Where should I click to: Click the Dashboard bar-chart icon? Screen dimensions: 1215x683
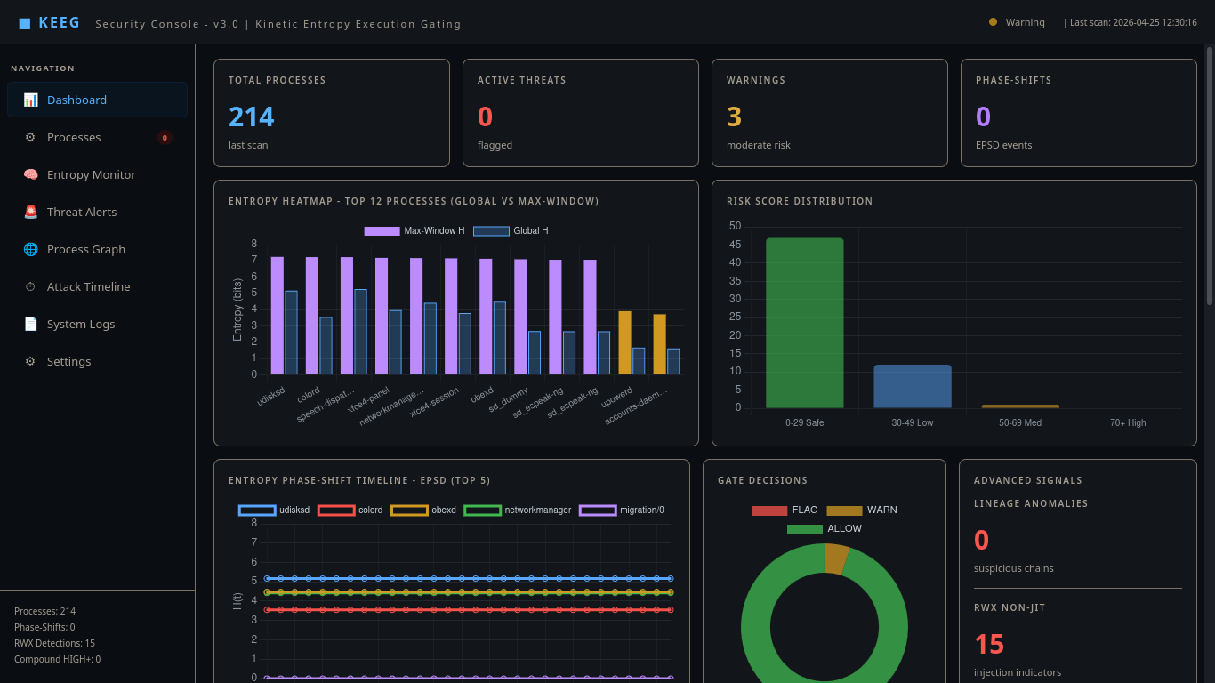click(x=30, y=100)
